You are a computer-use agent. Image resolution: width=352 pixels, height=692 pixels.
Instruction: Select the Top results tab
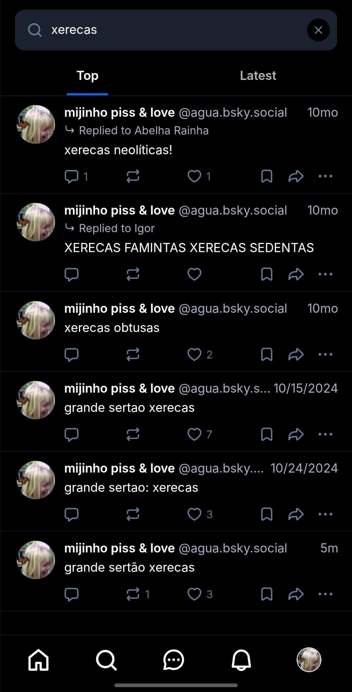88,76
